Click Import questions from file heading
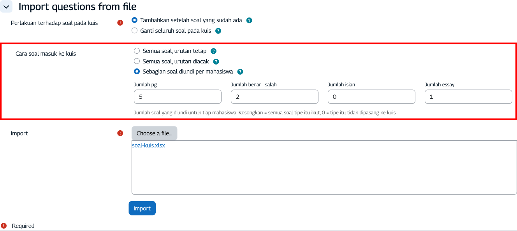517x231 pixels. click(77, 7)
